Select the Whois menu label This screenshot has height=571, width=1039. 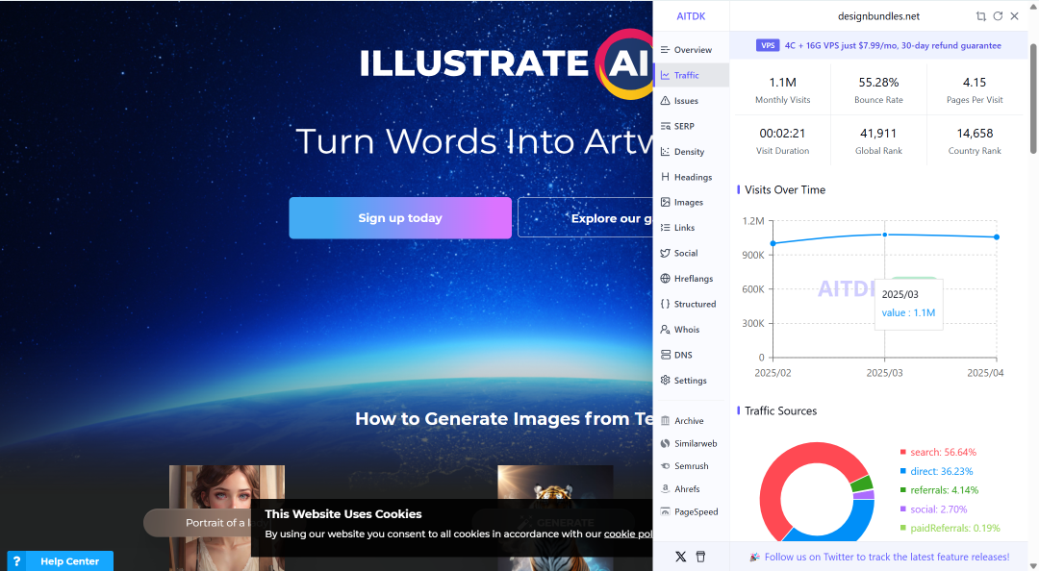pos(687,330)
